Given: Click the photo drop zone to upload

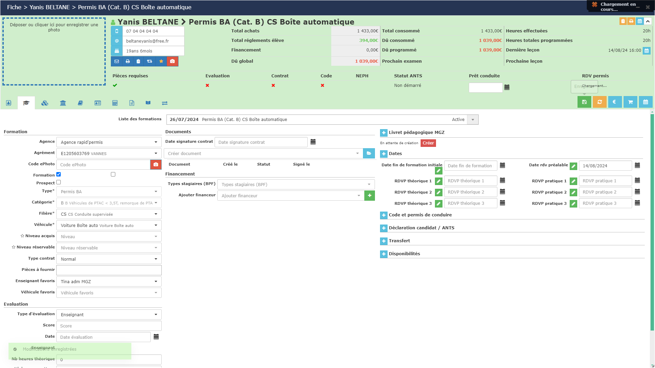Looking at the screenshot, I should 54,51.
